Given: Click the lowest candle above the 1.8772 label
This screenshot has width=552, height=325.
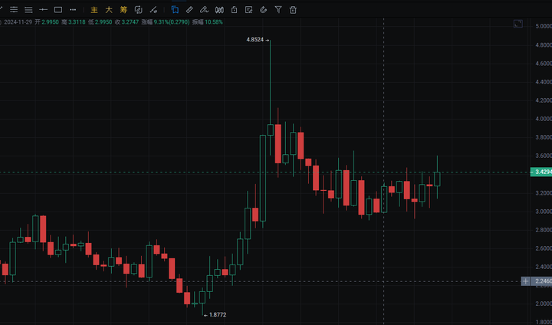Looking at the screenshot, I should (x=202, y=297).
